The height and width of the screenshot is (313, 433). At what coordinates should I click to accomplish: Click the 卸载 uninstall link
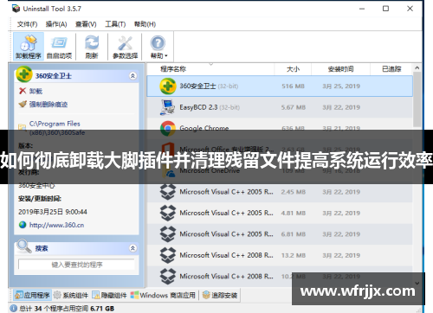point(36,92)
